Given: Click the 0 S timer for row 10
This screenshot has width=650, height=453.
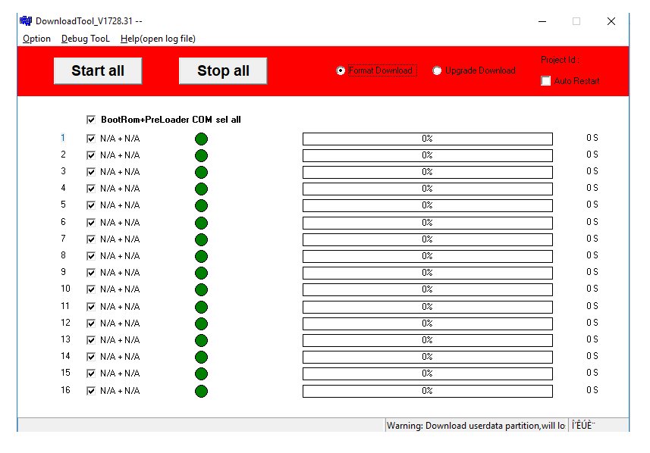Looking at the screenshot, I should pyautogui.click(x=592, y=289).
